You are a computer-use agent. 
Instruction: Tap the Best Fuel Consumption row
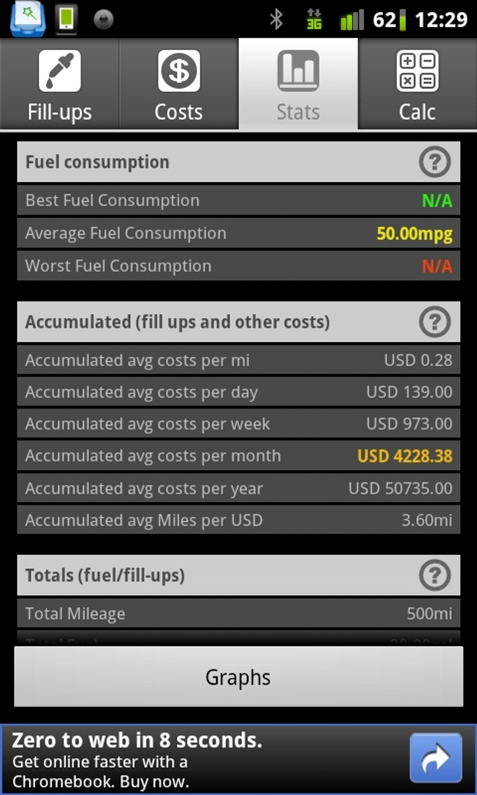point(238,200)
